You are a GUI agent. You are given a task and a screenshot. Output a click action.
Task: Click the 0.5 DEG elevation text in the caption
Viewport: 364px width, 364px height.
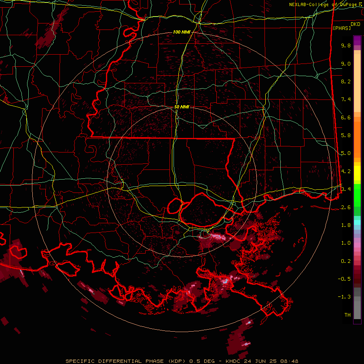pos(203,361)
